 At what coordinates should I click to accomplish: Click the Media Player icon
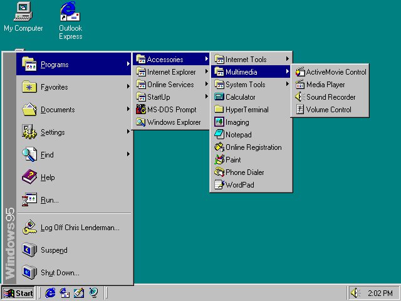[x=300, y=84]
